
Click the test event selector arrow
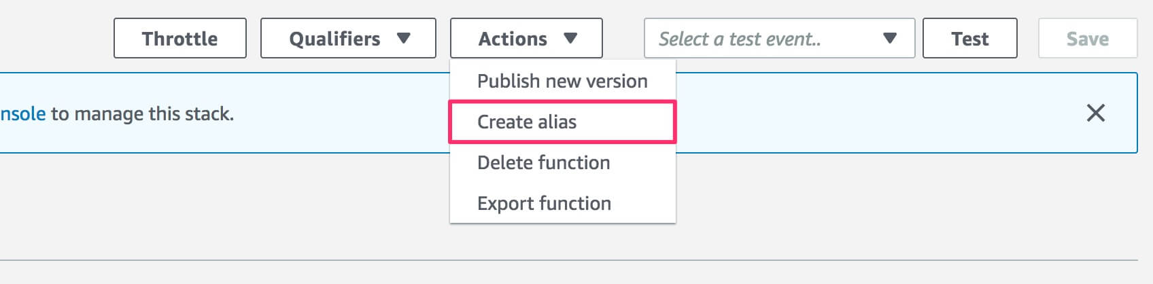(x=889, y=39)
